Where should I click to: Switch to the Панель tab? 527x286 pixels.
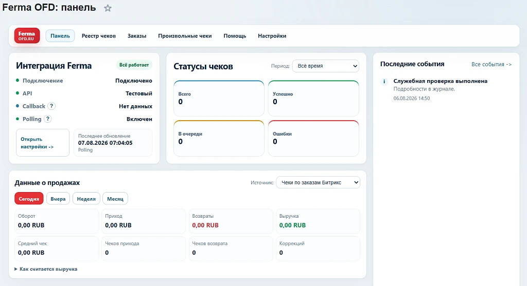[x=60, y=36]
